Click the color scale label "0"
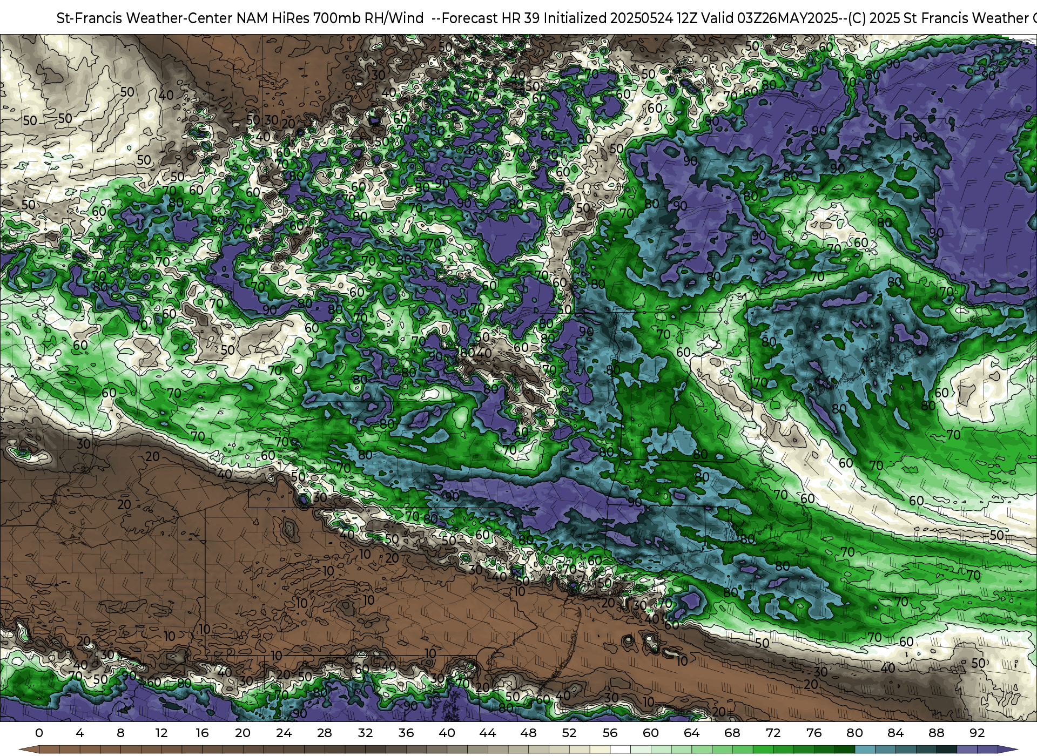 point(39,733)
